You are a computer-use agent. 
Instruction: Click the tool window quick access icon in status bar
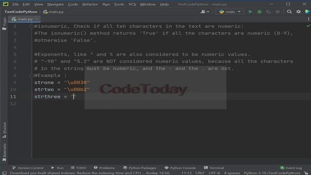coord(4,173)
